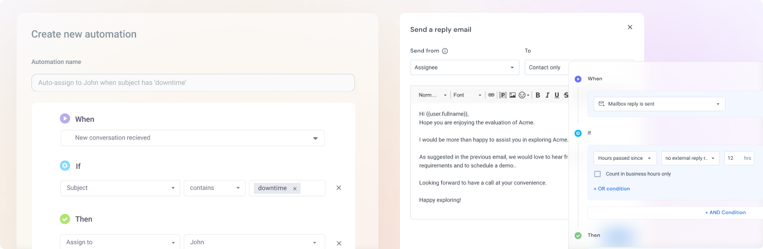The width and height of the screenshot is (763, 249).
Task: Enable Count in business hours only
Action: coord(597,174)
